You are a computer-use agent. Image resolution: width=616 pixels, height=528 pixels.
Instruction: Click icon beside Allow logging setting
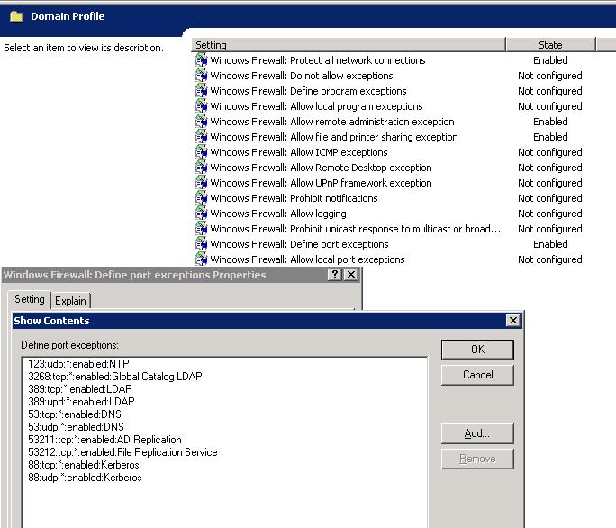coord(201,214)
